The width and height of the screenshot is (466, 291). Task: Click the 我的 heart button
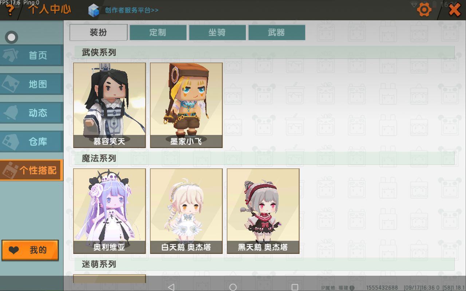coord(30,250)
